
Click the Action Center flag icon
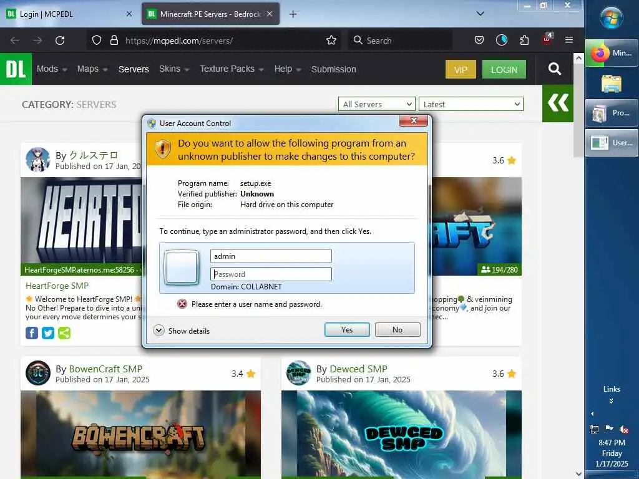click(609, 429)
